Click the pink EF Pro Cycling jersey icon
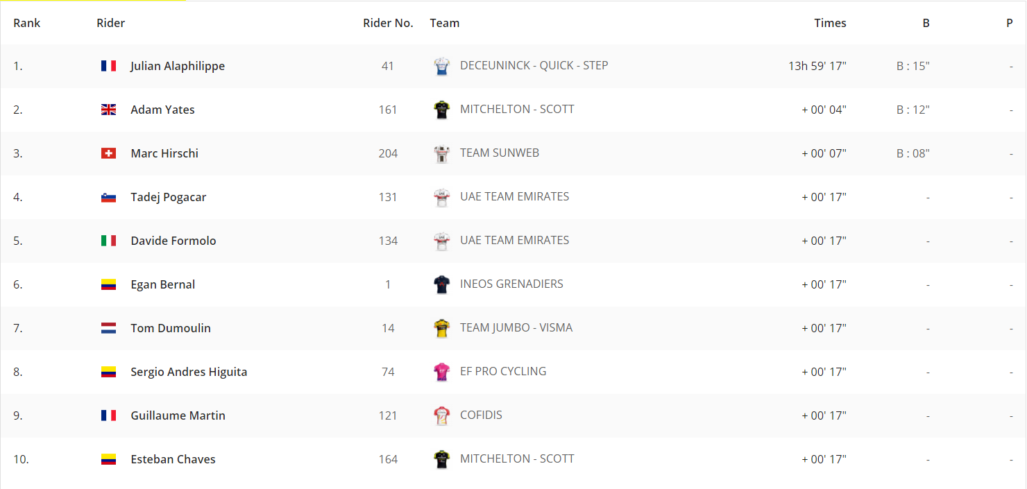The image size is (1027, 489). (441, 372)
